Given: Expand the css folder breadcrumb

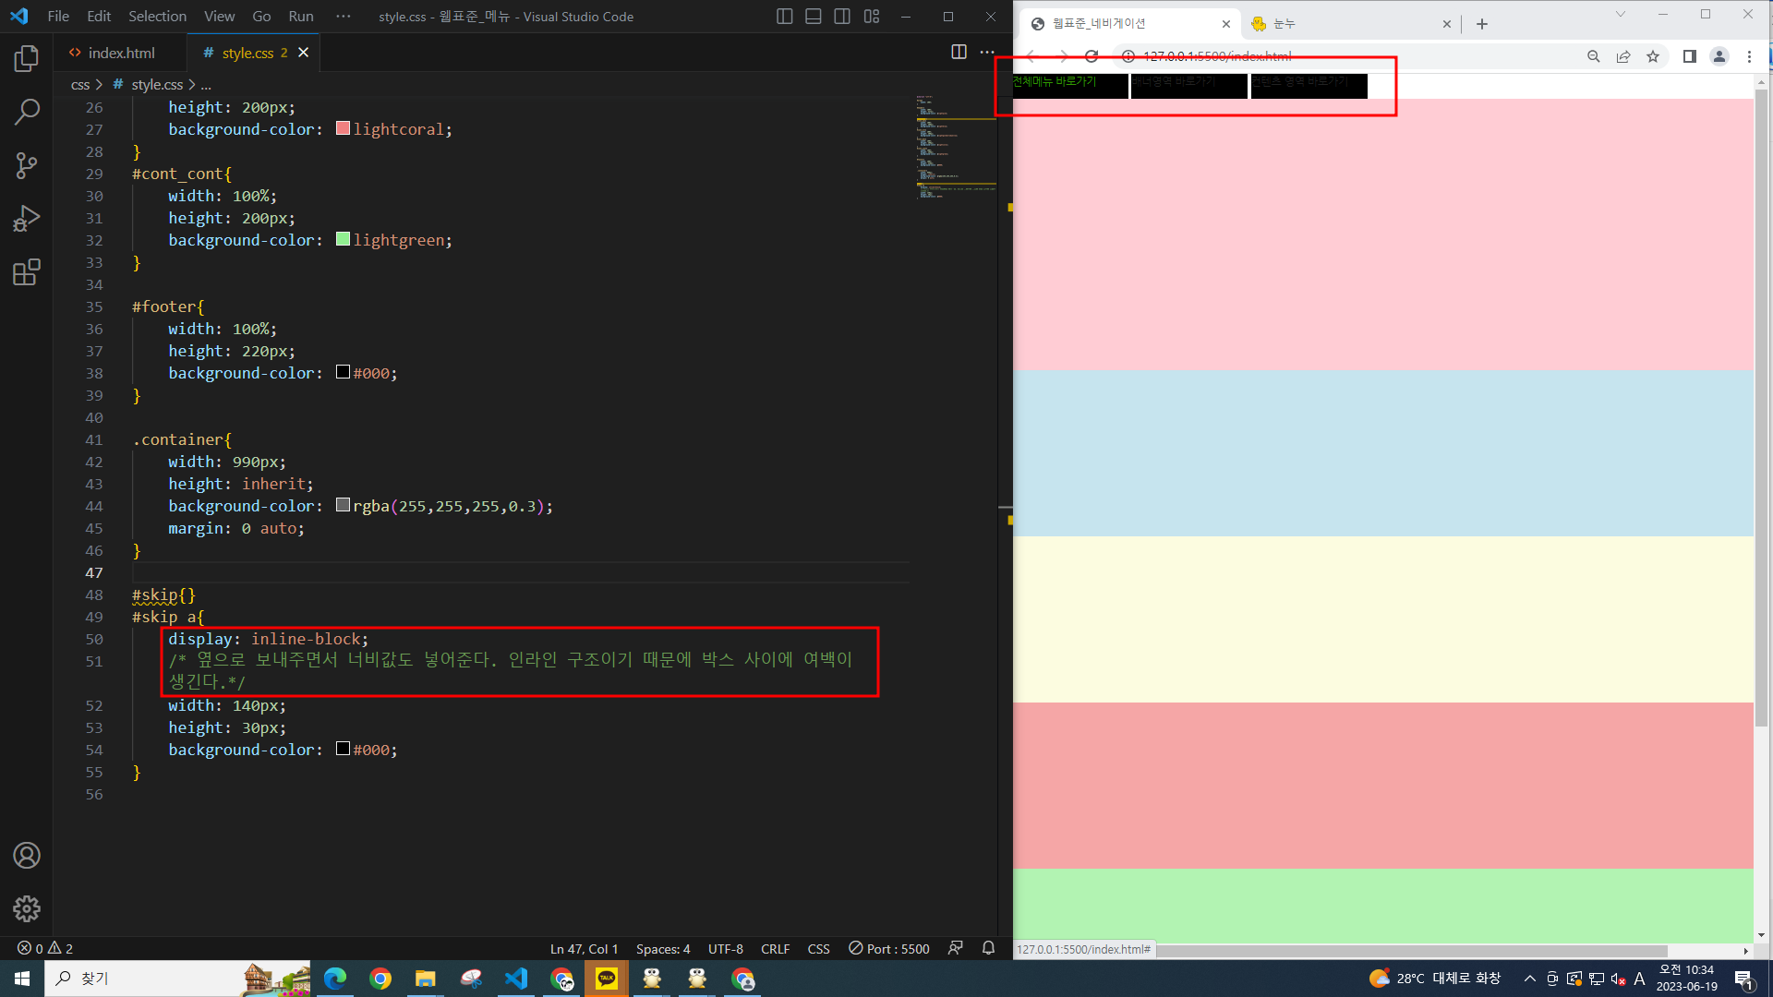Looking at the screenshot, I should pyautogui.click(x=80, y=85).
